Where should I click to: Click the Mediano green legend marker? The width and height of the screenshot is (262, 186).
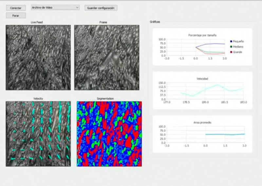click(x=231, y=47)
